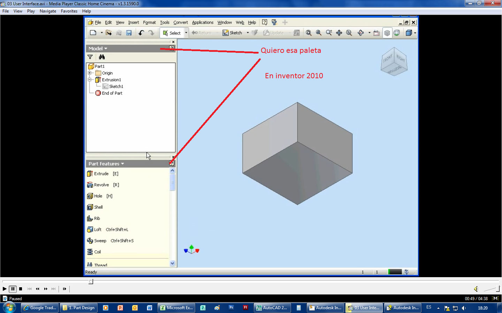Open the Navigate menu in Media Player
Image resolution: width=502 pixels, height=313 pixels.
[x=48, y=11]
